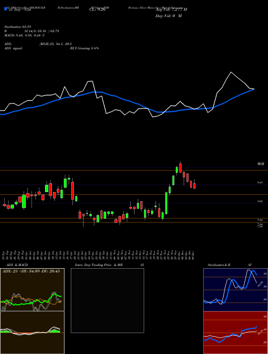Click the 'CL: 9.26' closing price text
The height and width of the screenshot is (354, 268).
[98, 10]
